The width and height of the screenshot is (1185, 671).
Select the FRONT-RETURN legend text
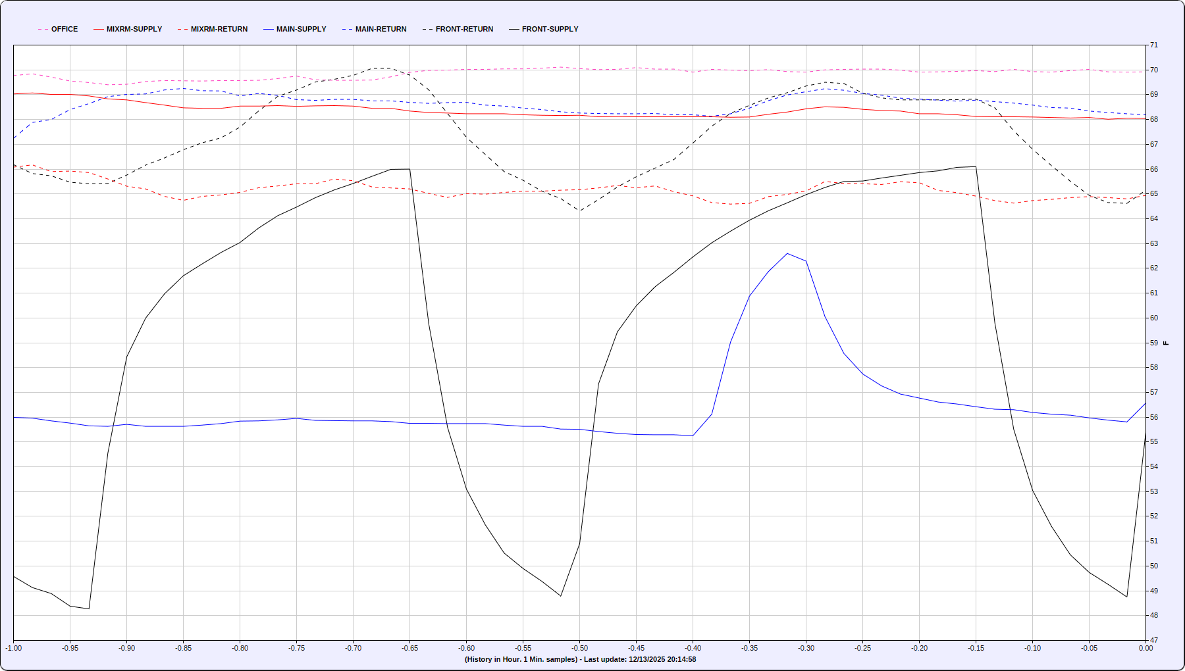tap(464, 29)
